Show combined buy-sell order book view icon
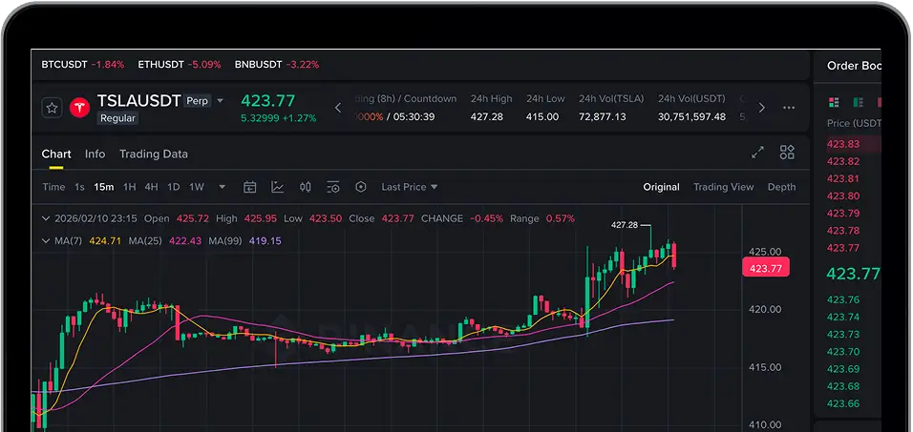The image size is (913, 432). click(834, 102)
